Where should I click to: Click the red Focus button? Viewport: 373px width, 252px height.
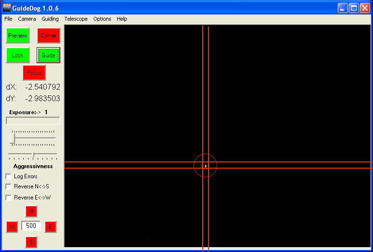pos(34,73)
